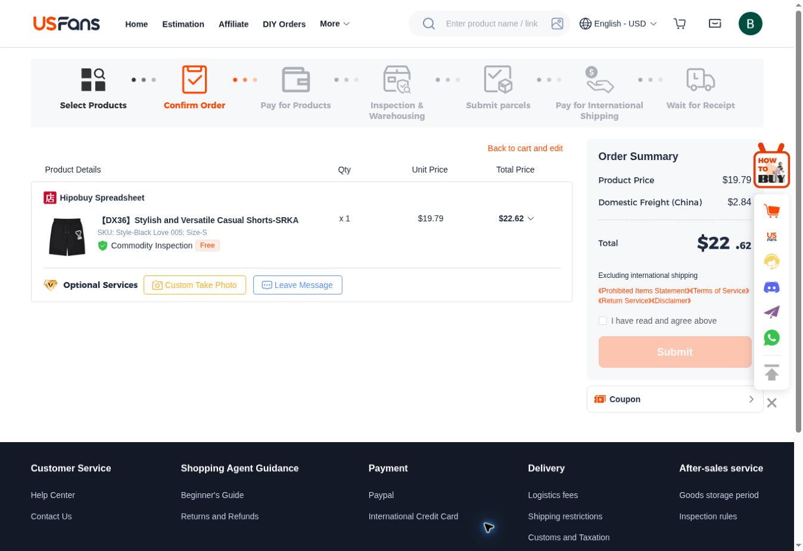803x551 pixels.
Task: Click the USFans logo
Action: click(67, 24)
